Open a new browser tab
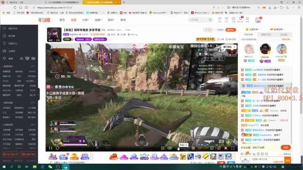Screen dimensions: 303x170 [124, 3]
